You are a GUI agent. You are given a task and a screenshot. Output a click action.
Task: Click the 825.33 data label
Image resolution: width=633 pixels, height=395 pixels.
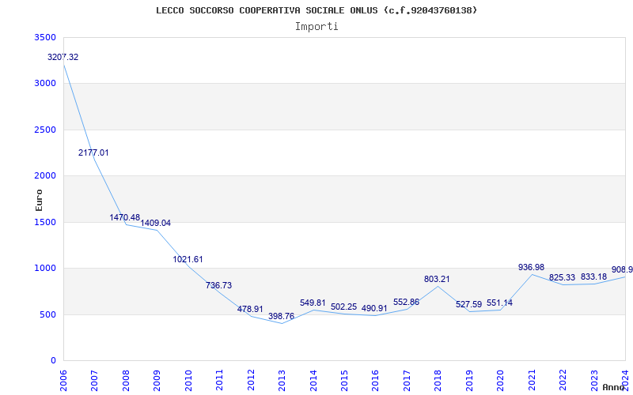(x=562, y=278)
